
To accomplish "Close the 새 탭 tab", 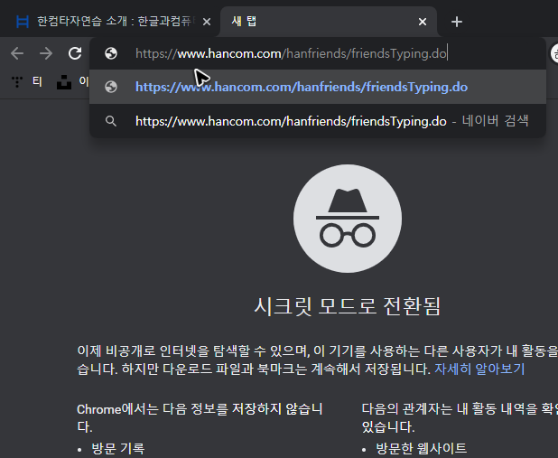I will click(x=423, y=22).
